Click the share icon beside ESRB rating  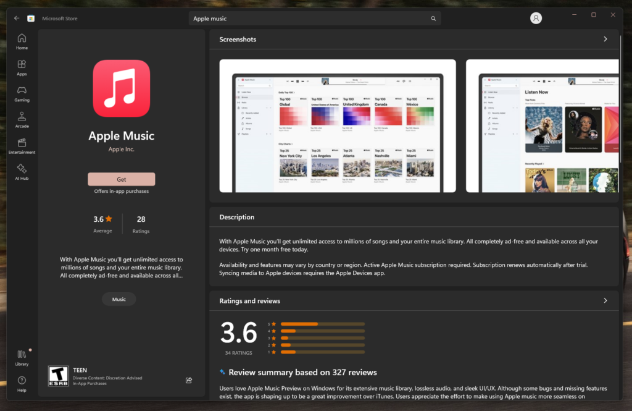189,380
